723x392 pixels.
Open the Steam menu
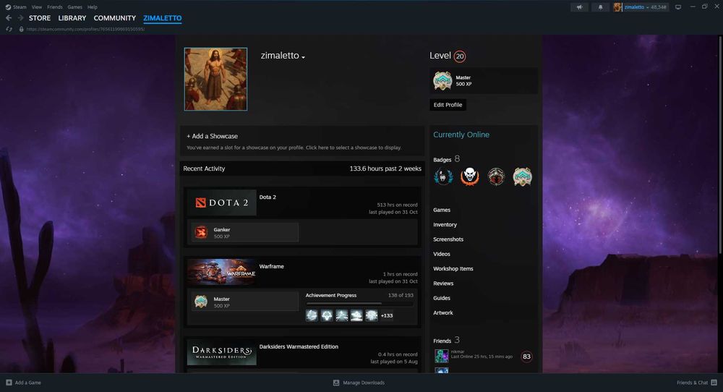point(20,7)
